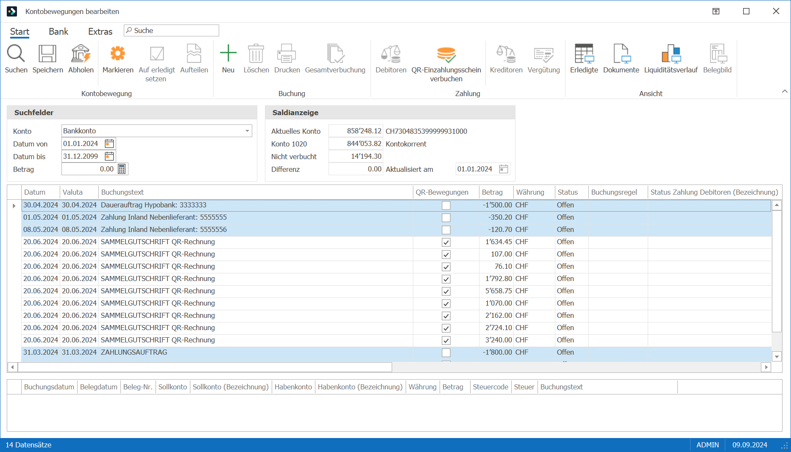Click the horizontal scrollbar of the table

click(205, 367)
